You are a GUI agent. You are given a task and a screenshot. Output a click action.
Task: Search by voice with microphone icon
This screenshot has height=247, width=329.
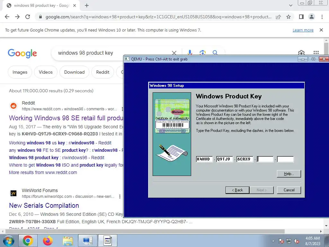190,52
